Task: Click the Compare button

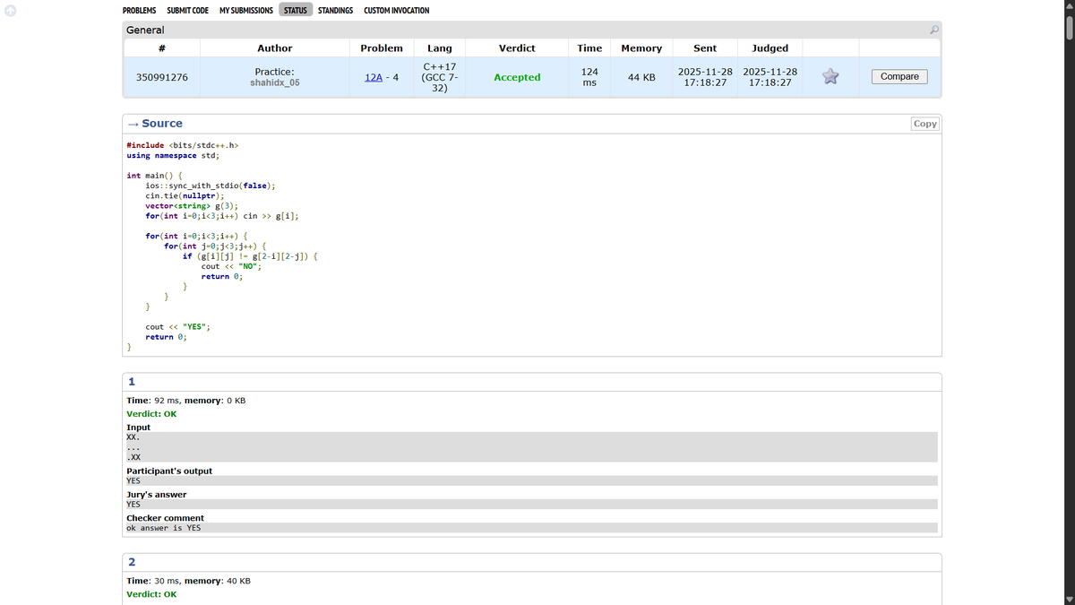Action: tap(899, 76)
